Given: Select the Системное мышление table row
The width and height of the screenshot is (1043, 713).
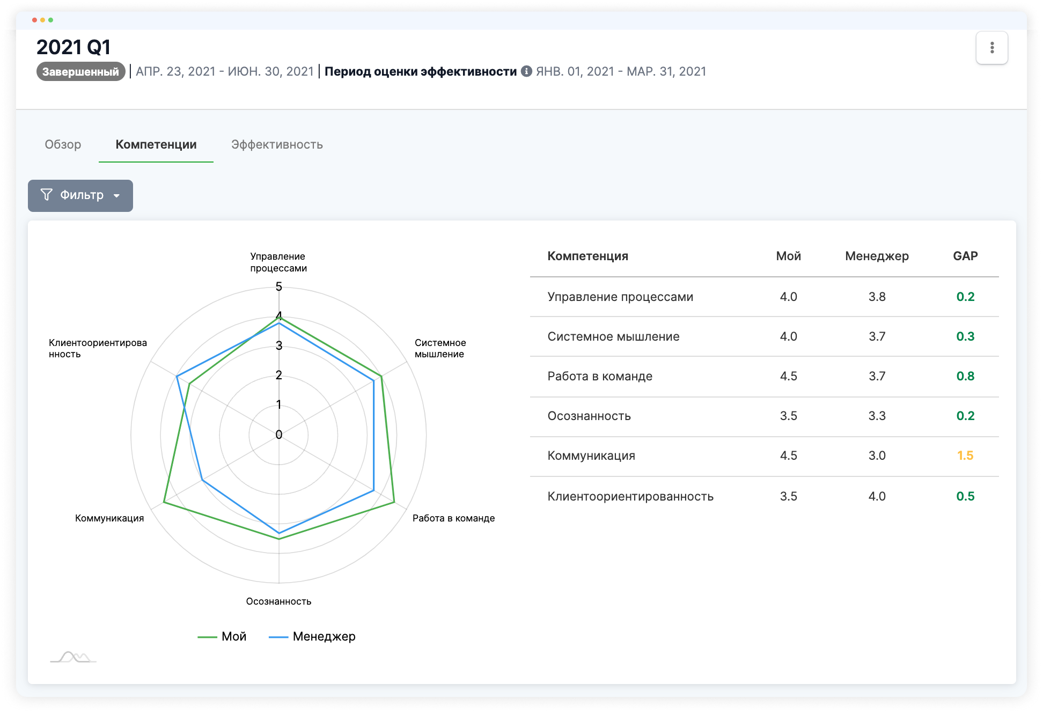Looking at the screenshot, I should (x=765, y=336).
